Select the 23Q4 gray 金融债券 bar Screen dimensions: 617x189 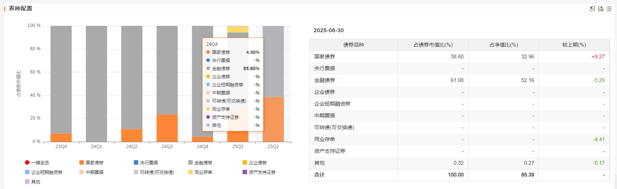click(x=61, y=79)
